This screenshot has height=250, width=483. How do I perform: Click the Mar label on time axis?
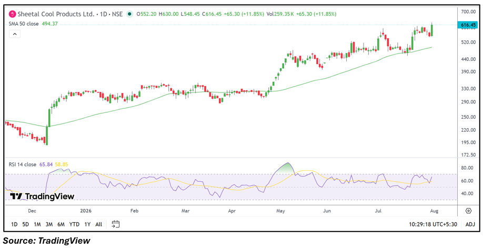(x=185, y=211)
